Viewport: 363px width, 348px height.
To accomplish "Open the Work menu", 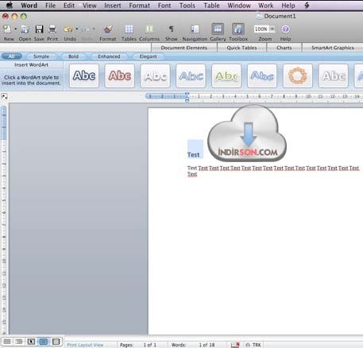I will tap(266, 6).
